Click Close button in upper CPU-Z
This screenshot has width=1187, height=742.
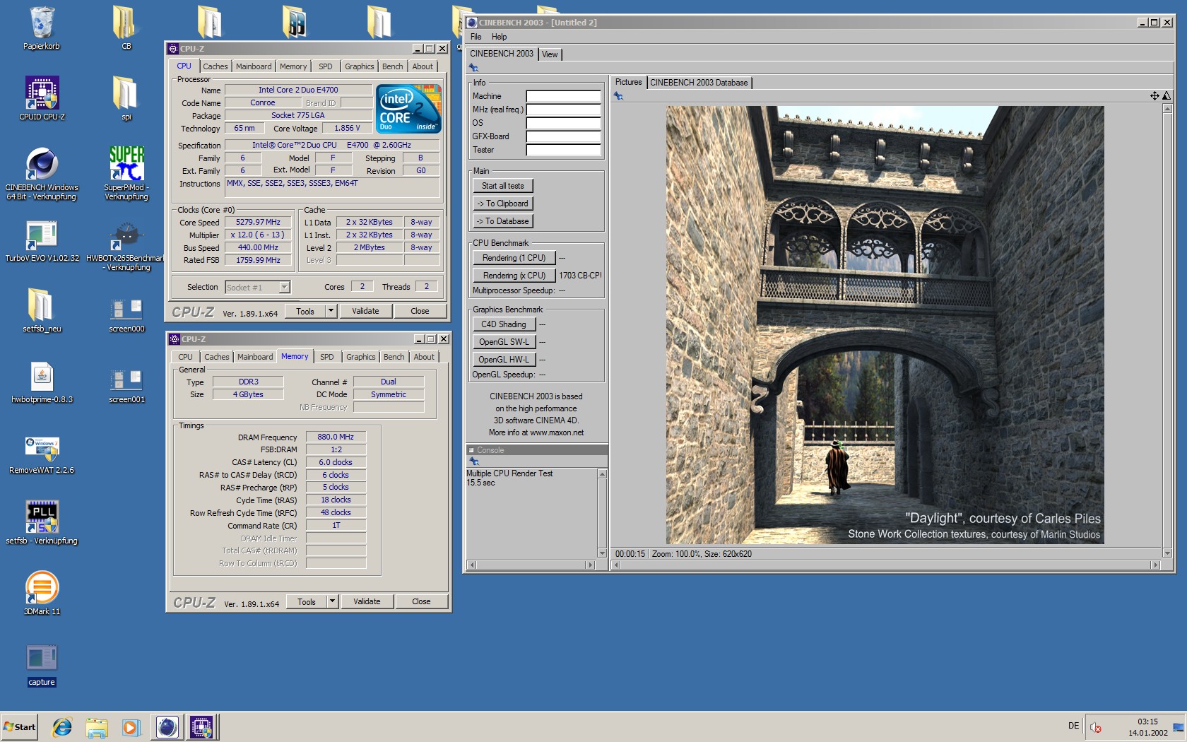420,311
